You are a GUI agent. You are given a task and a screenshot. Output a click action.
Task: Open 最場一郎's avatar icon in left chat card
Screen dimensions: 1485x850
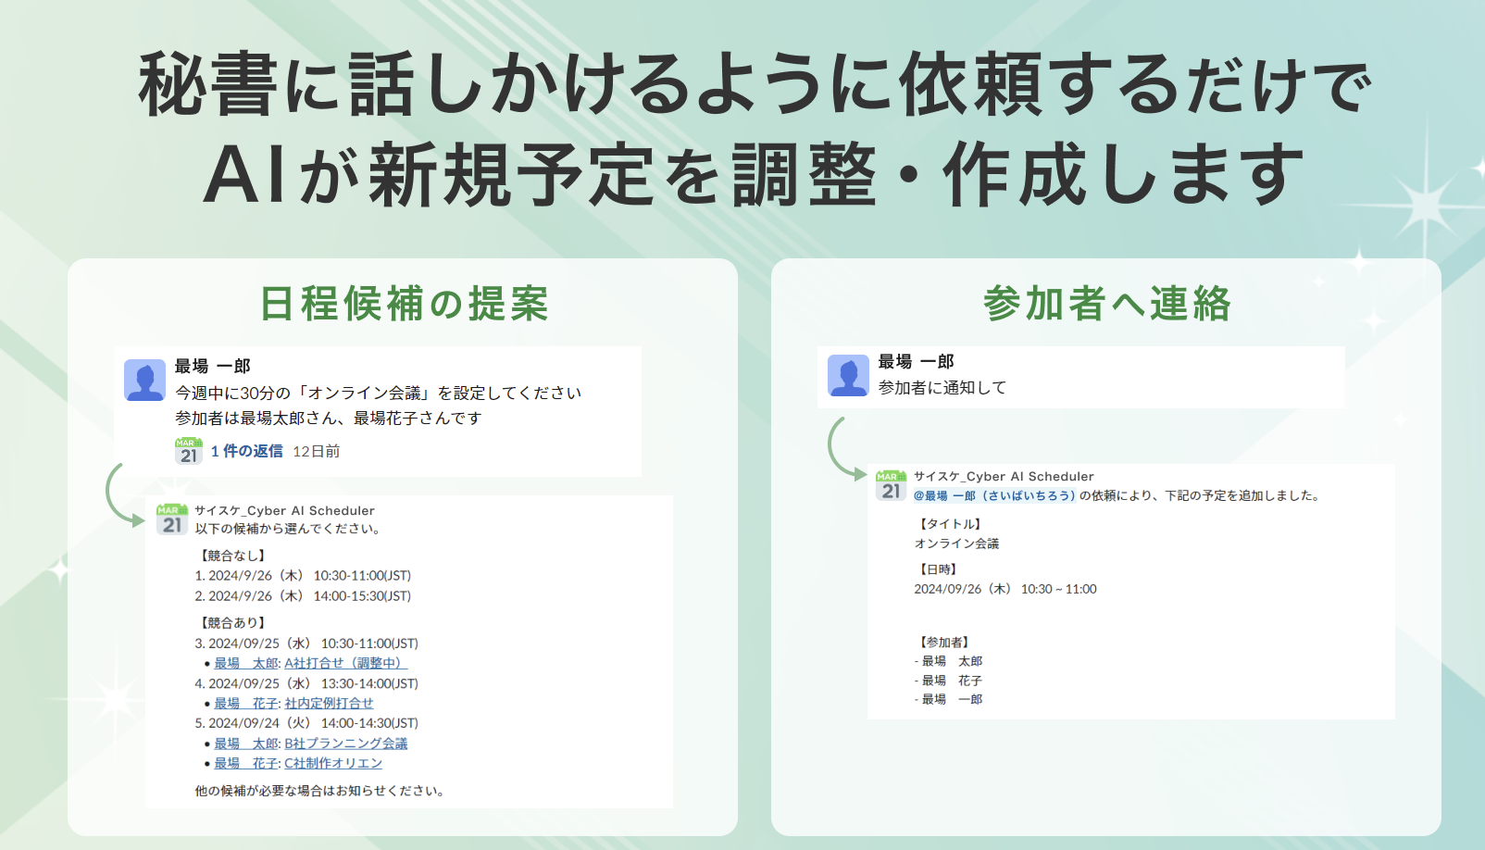point(144,380)
